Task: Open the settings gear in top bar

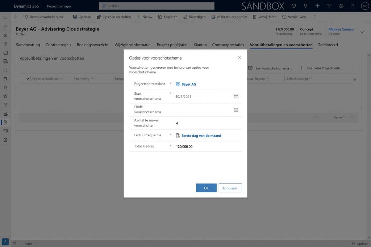Action: 341,6
